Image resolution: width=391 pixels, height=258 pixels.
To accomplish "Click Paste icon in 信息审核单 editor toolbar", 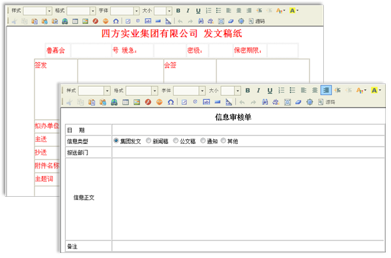I will click(x=92, y=102).
